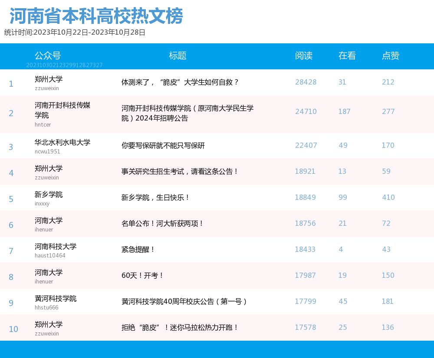The width and height of the screenshot is (434, 358).
Task: Open article 黄河科技学院40周年校庆公告（第一号）
Action: point(184,301)
